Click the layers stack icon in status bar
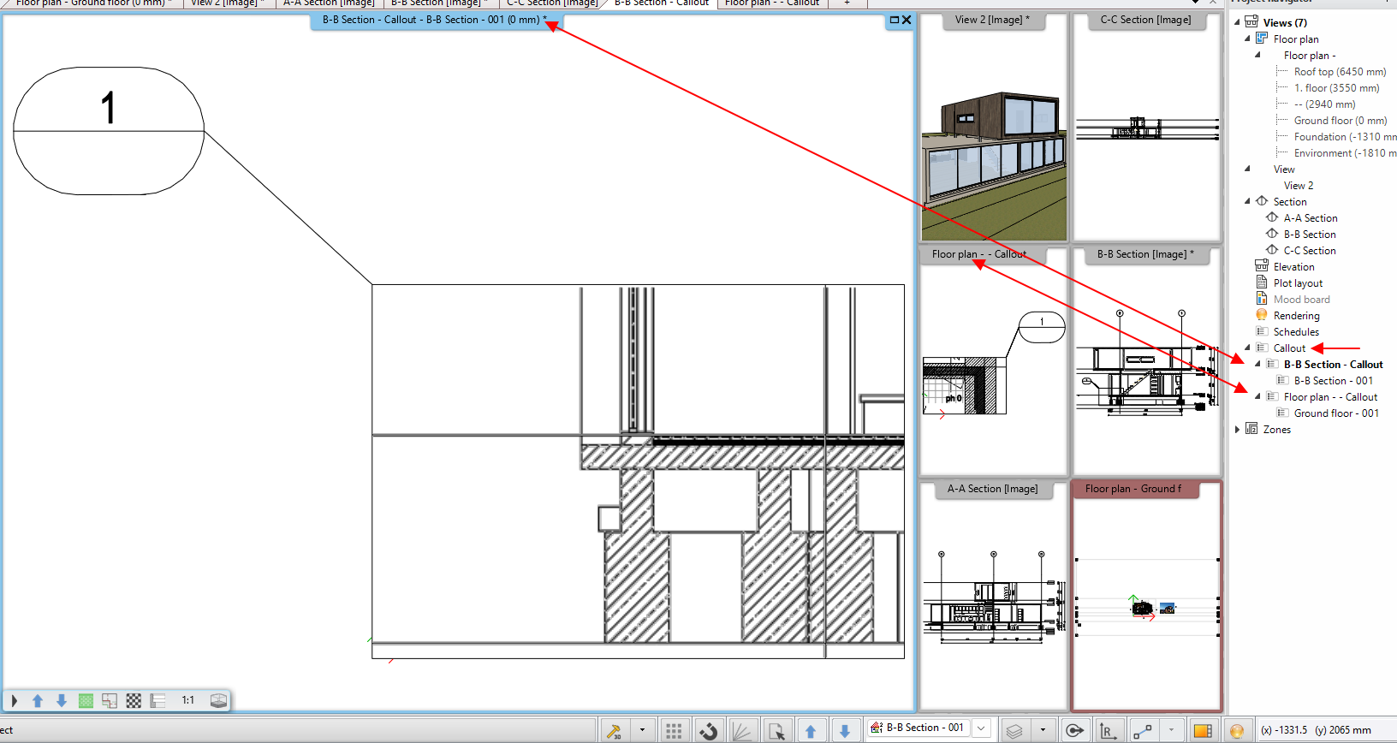Screen dimensions: 1397x743 1014,730
